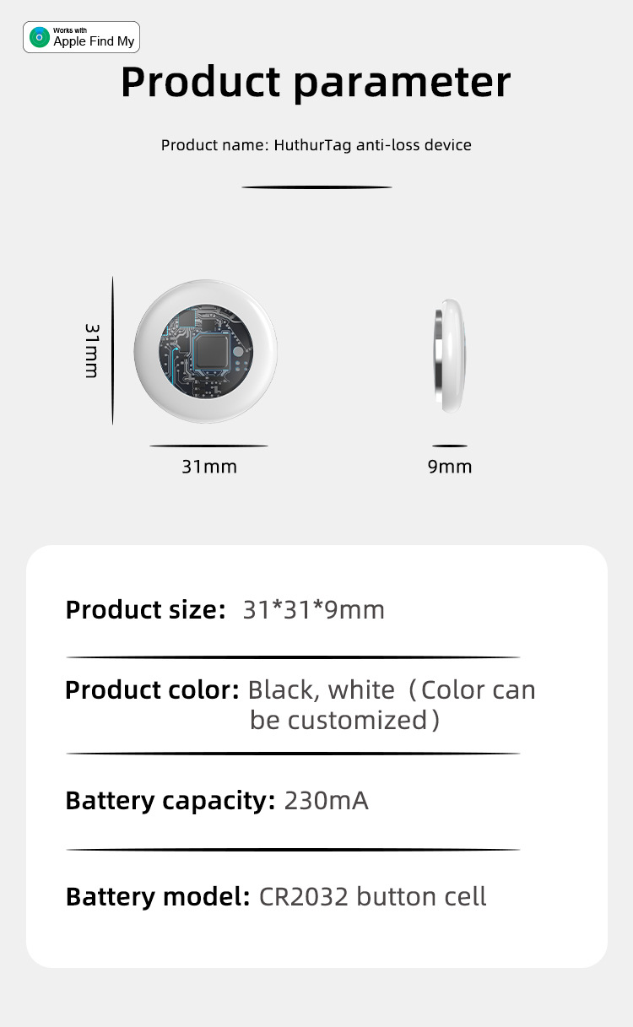The image size is (633, 1027).
Task: Click the front view tag image
Action: pyautogui.click(x=205, y=349)
